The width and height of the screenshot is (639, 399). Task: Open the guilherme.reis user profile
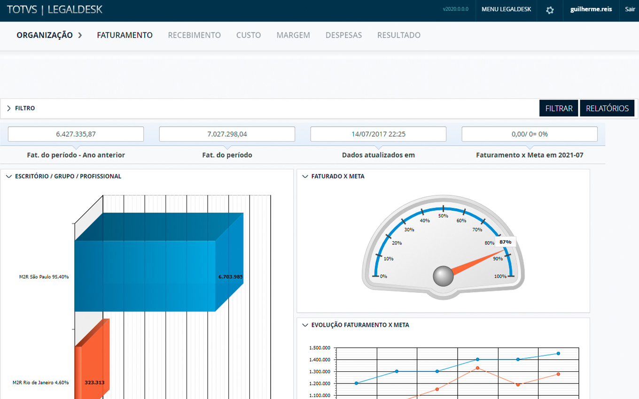(x=591, y=9)
